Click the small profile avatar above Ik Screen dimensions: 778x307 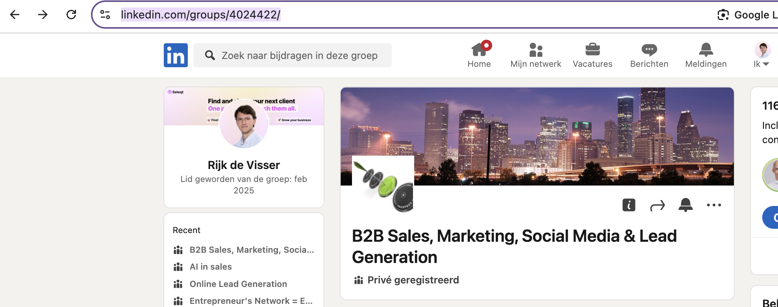pyautogui.click(x=763, y=50)
